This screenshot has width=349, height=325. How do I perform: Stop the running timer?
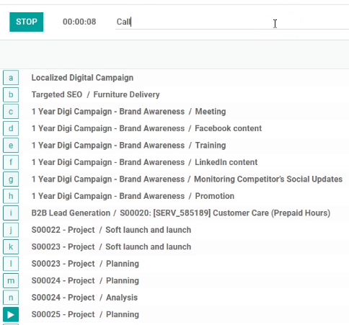pos(27,22)
